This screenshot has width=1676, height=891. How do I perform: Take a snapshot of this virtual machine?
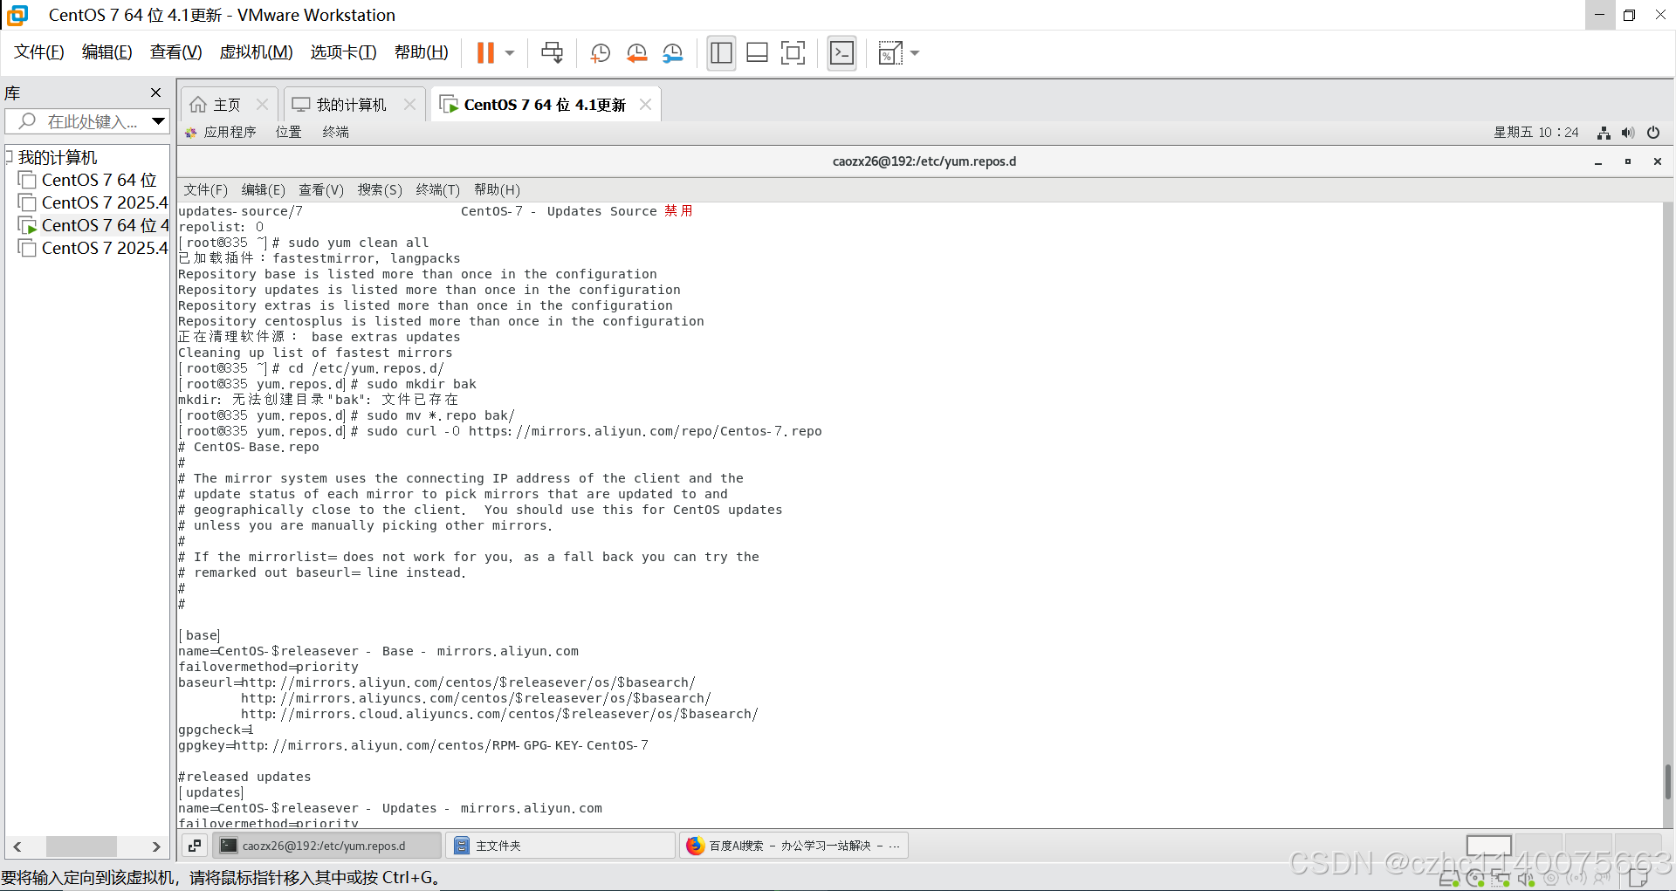pos(600,53)
